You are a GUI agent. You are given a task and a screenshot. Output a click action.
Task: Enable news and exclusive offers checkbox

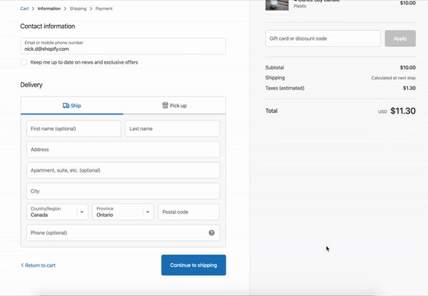(24, 62)
